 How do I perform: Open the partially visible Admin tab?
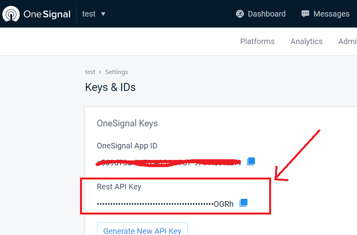pyautogui.click(x=347, y=41)
